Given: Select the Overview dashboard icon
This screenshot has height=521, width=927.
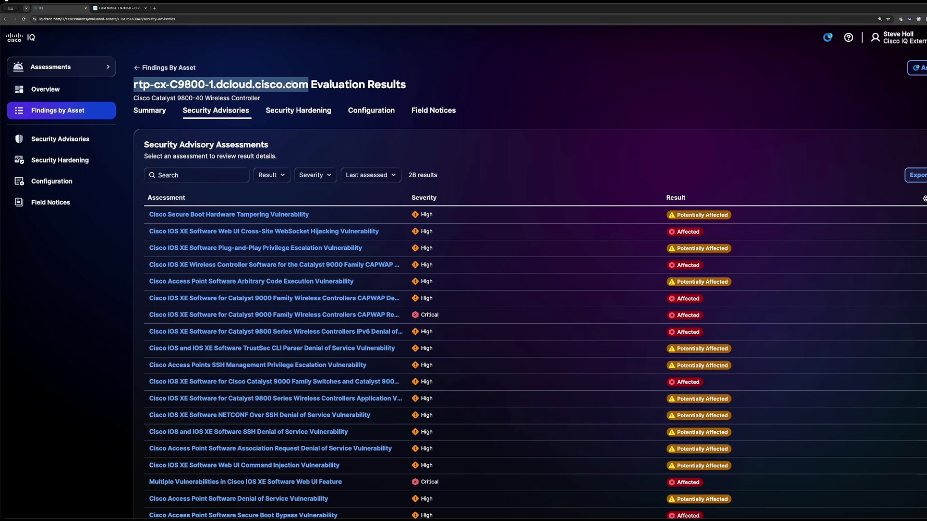Looking at the screenshot, I should (19, 89).
